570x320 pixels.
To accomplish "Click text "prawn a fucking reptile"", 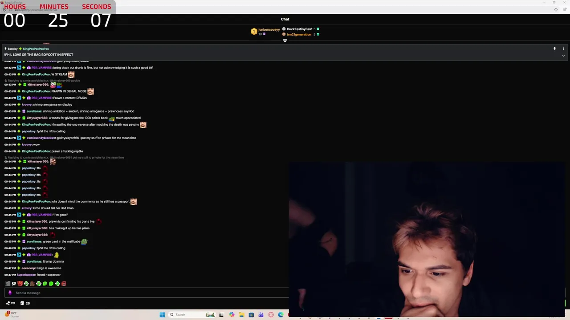I will [67, 151].
